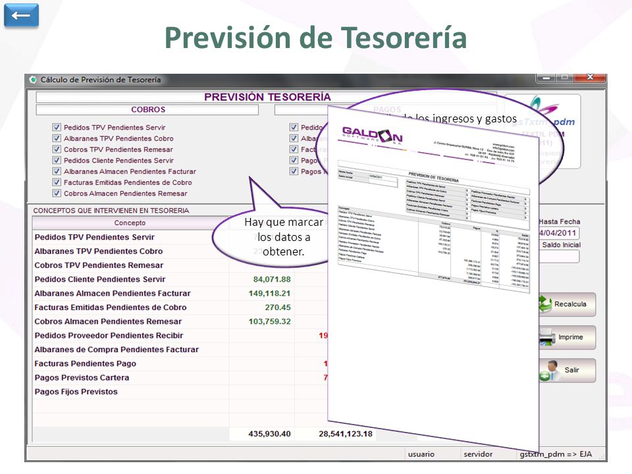Click the servidor status bar entry
This screenshot has width=632, height=474.
pyautogui.click(x=478, y=454)
